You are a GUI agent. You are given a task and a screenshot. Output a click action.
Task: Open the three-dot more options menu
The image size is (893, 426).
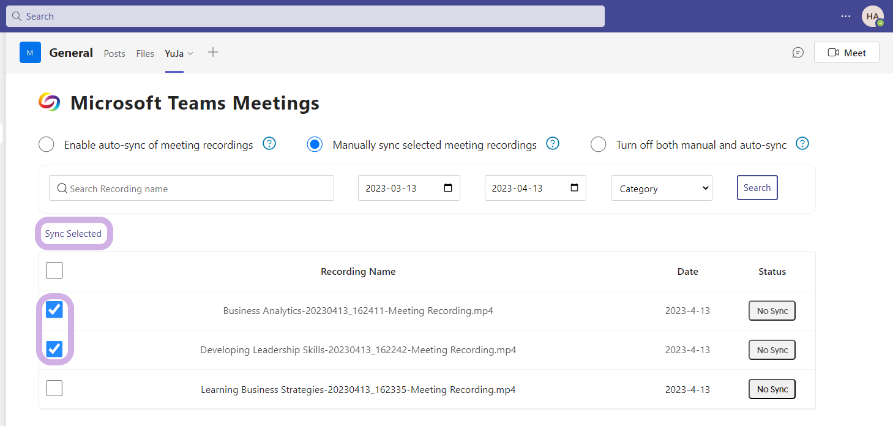(846, 17)
